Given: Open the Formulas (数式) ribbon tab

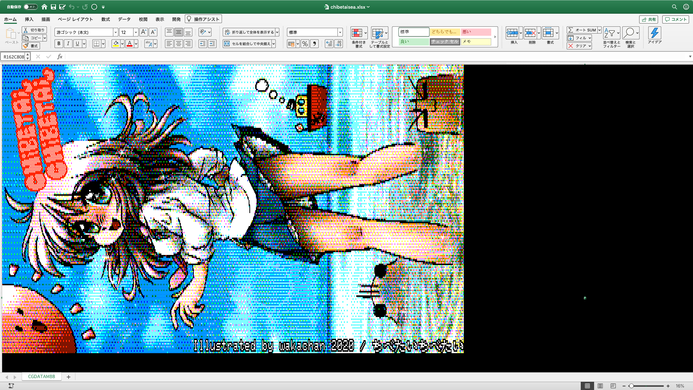Looking at the screenshot, I should (105, 19).
